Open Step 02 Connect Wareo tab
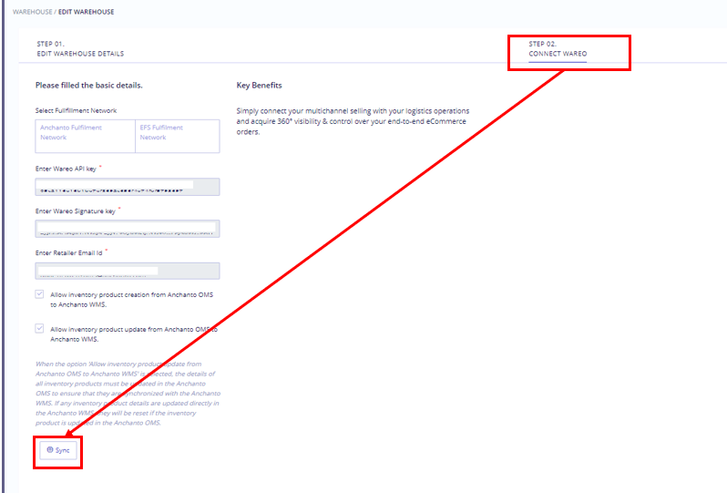 (x=558, y=48)
